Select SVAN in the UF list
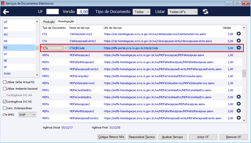This screenshot has width=251, height=143. coord(19,74)
